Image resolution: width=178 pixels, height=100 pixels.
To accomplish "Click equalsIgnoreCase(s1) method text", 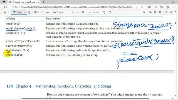I will pos(21,28).
